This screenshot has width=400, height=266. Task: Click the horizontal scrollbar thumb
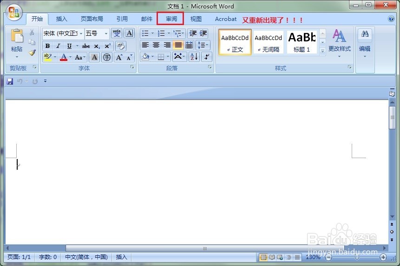[x=205, y=248]
